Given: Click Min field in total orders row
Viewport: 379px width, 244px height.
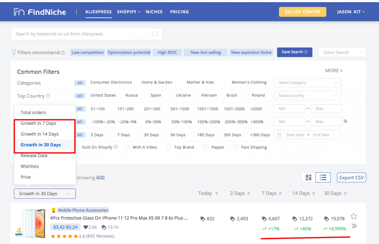Looking at the screenshot, I should tap(289, 109).
